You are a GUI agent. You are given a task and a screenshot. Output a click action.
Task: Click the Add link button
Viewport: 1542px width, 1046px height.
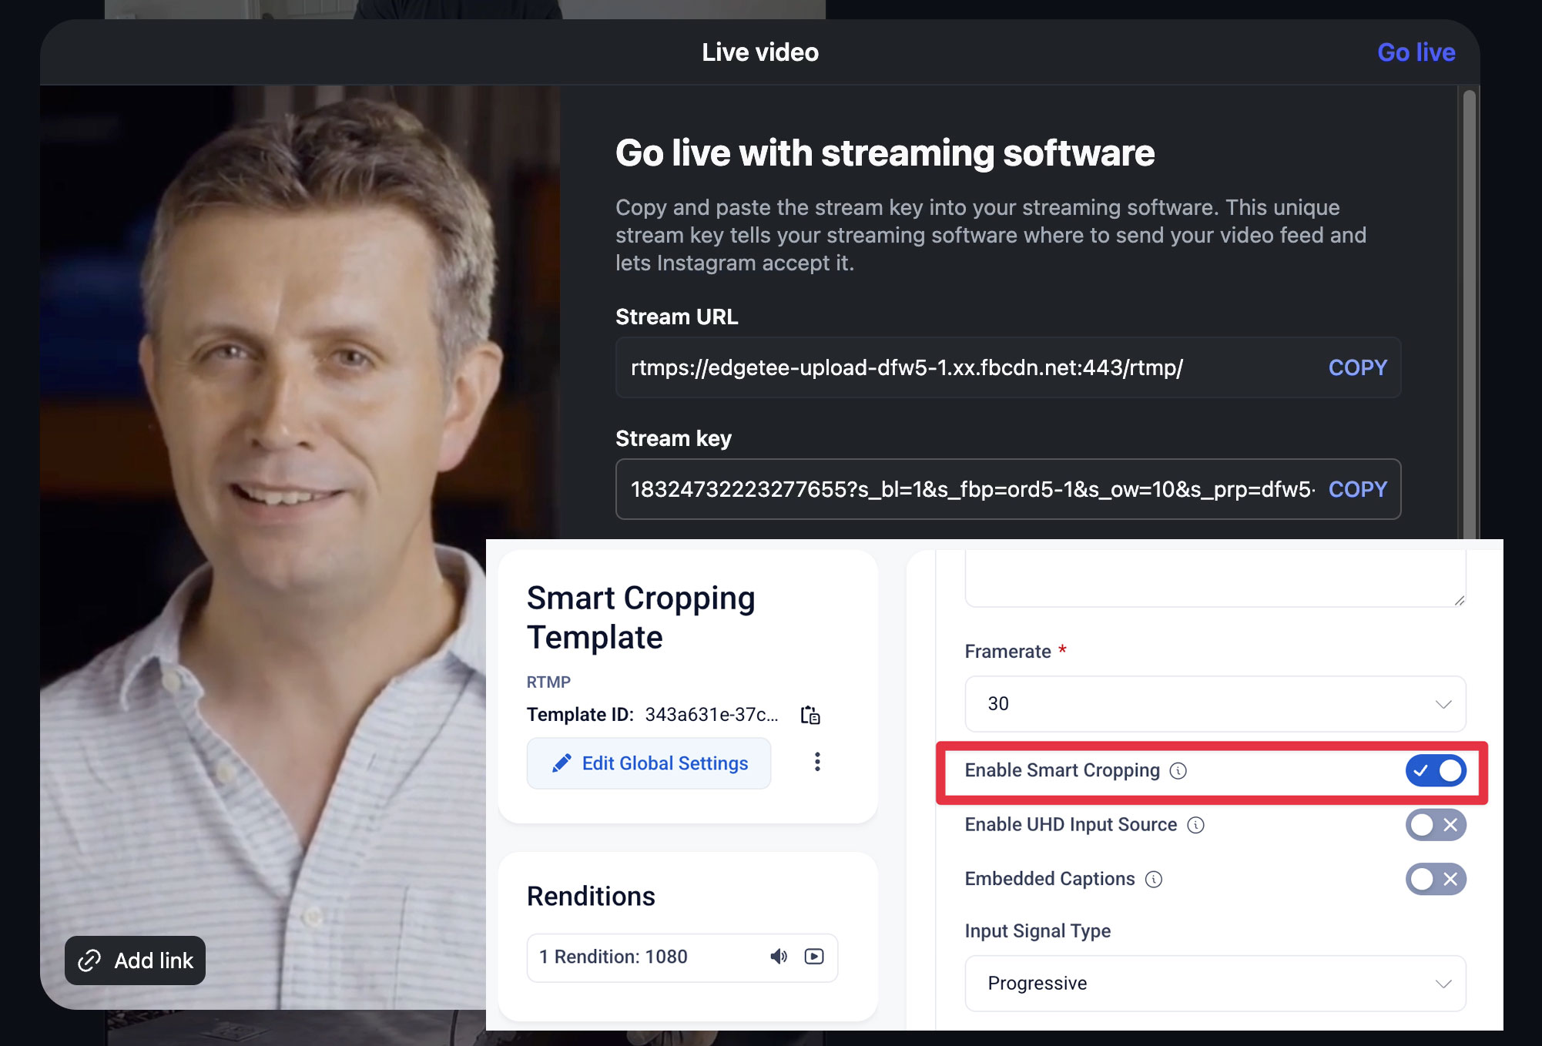pyautogui.click(x=135, y=961)
